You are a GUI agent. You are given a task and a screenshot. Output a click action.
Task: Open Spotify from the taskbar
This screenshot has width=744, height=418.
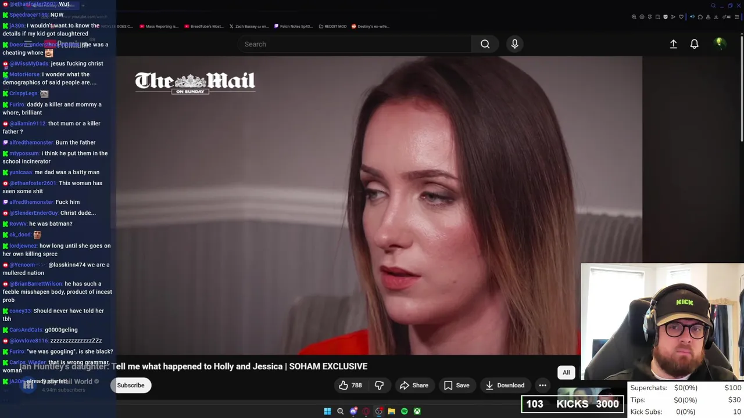point(405,411)
